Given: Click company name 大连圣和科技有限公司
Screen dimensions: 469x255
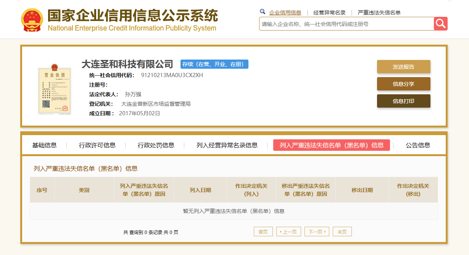Looking at the screenshot, I should [127, 64].
